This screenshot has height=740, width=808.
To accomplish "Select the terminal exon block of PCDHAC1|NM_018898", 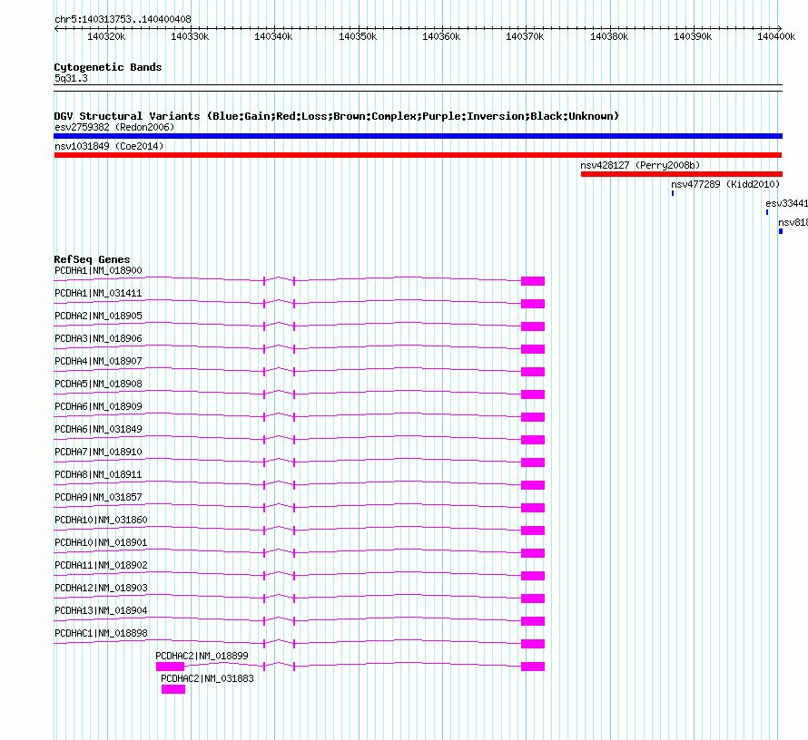I will tap(533, 644).
